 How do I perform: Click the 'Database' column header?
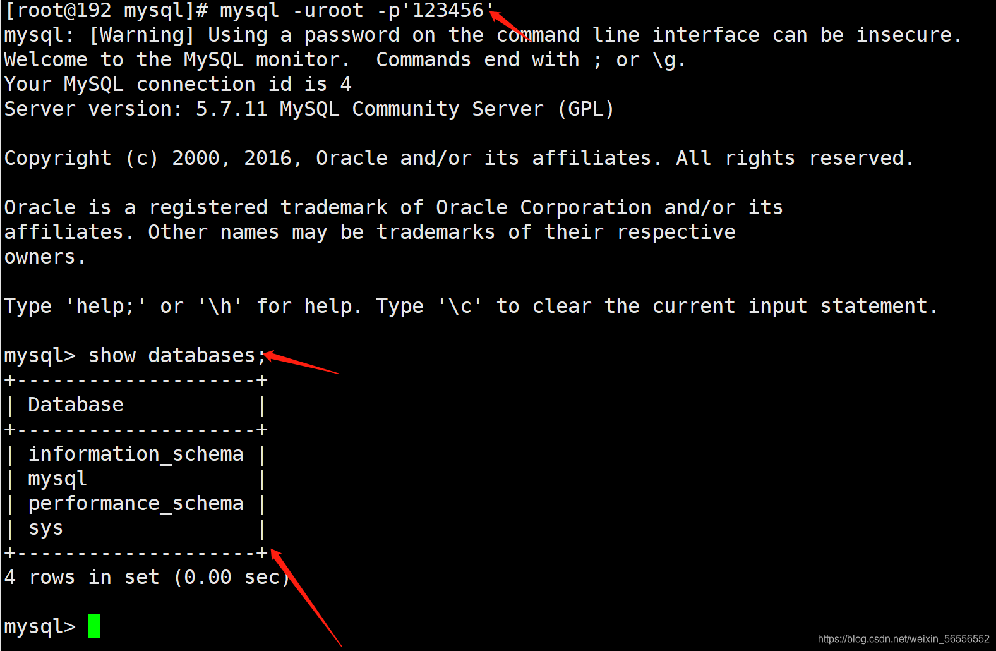pyautogui.click(x=76, y=405)
